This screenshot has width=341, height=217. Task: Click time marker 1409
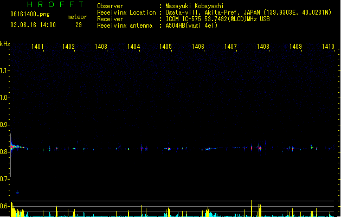click(296, 47)
